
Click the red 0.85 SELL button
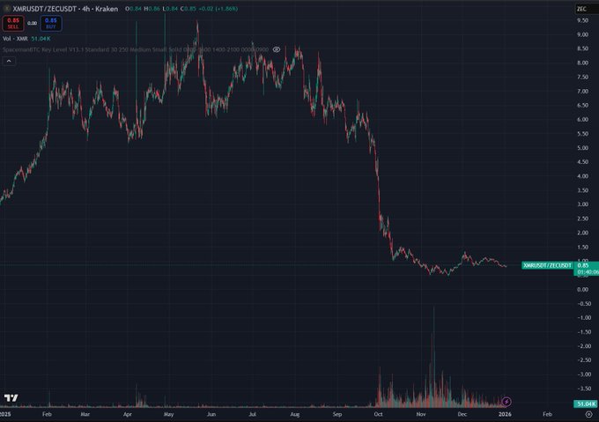pos(13,23)
